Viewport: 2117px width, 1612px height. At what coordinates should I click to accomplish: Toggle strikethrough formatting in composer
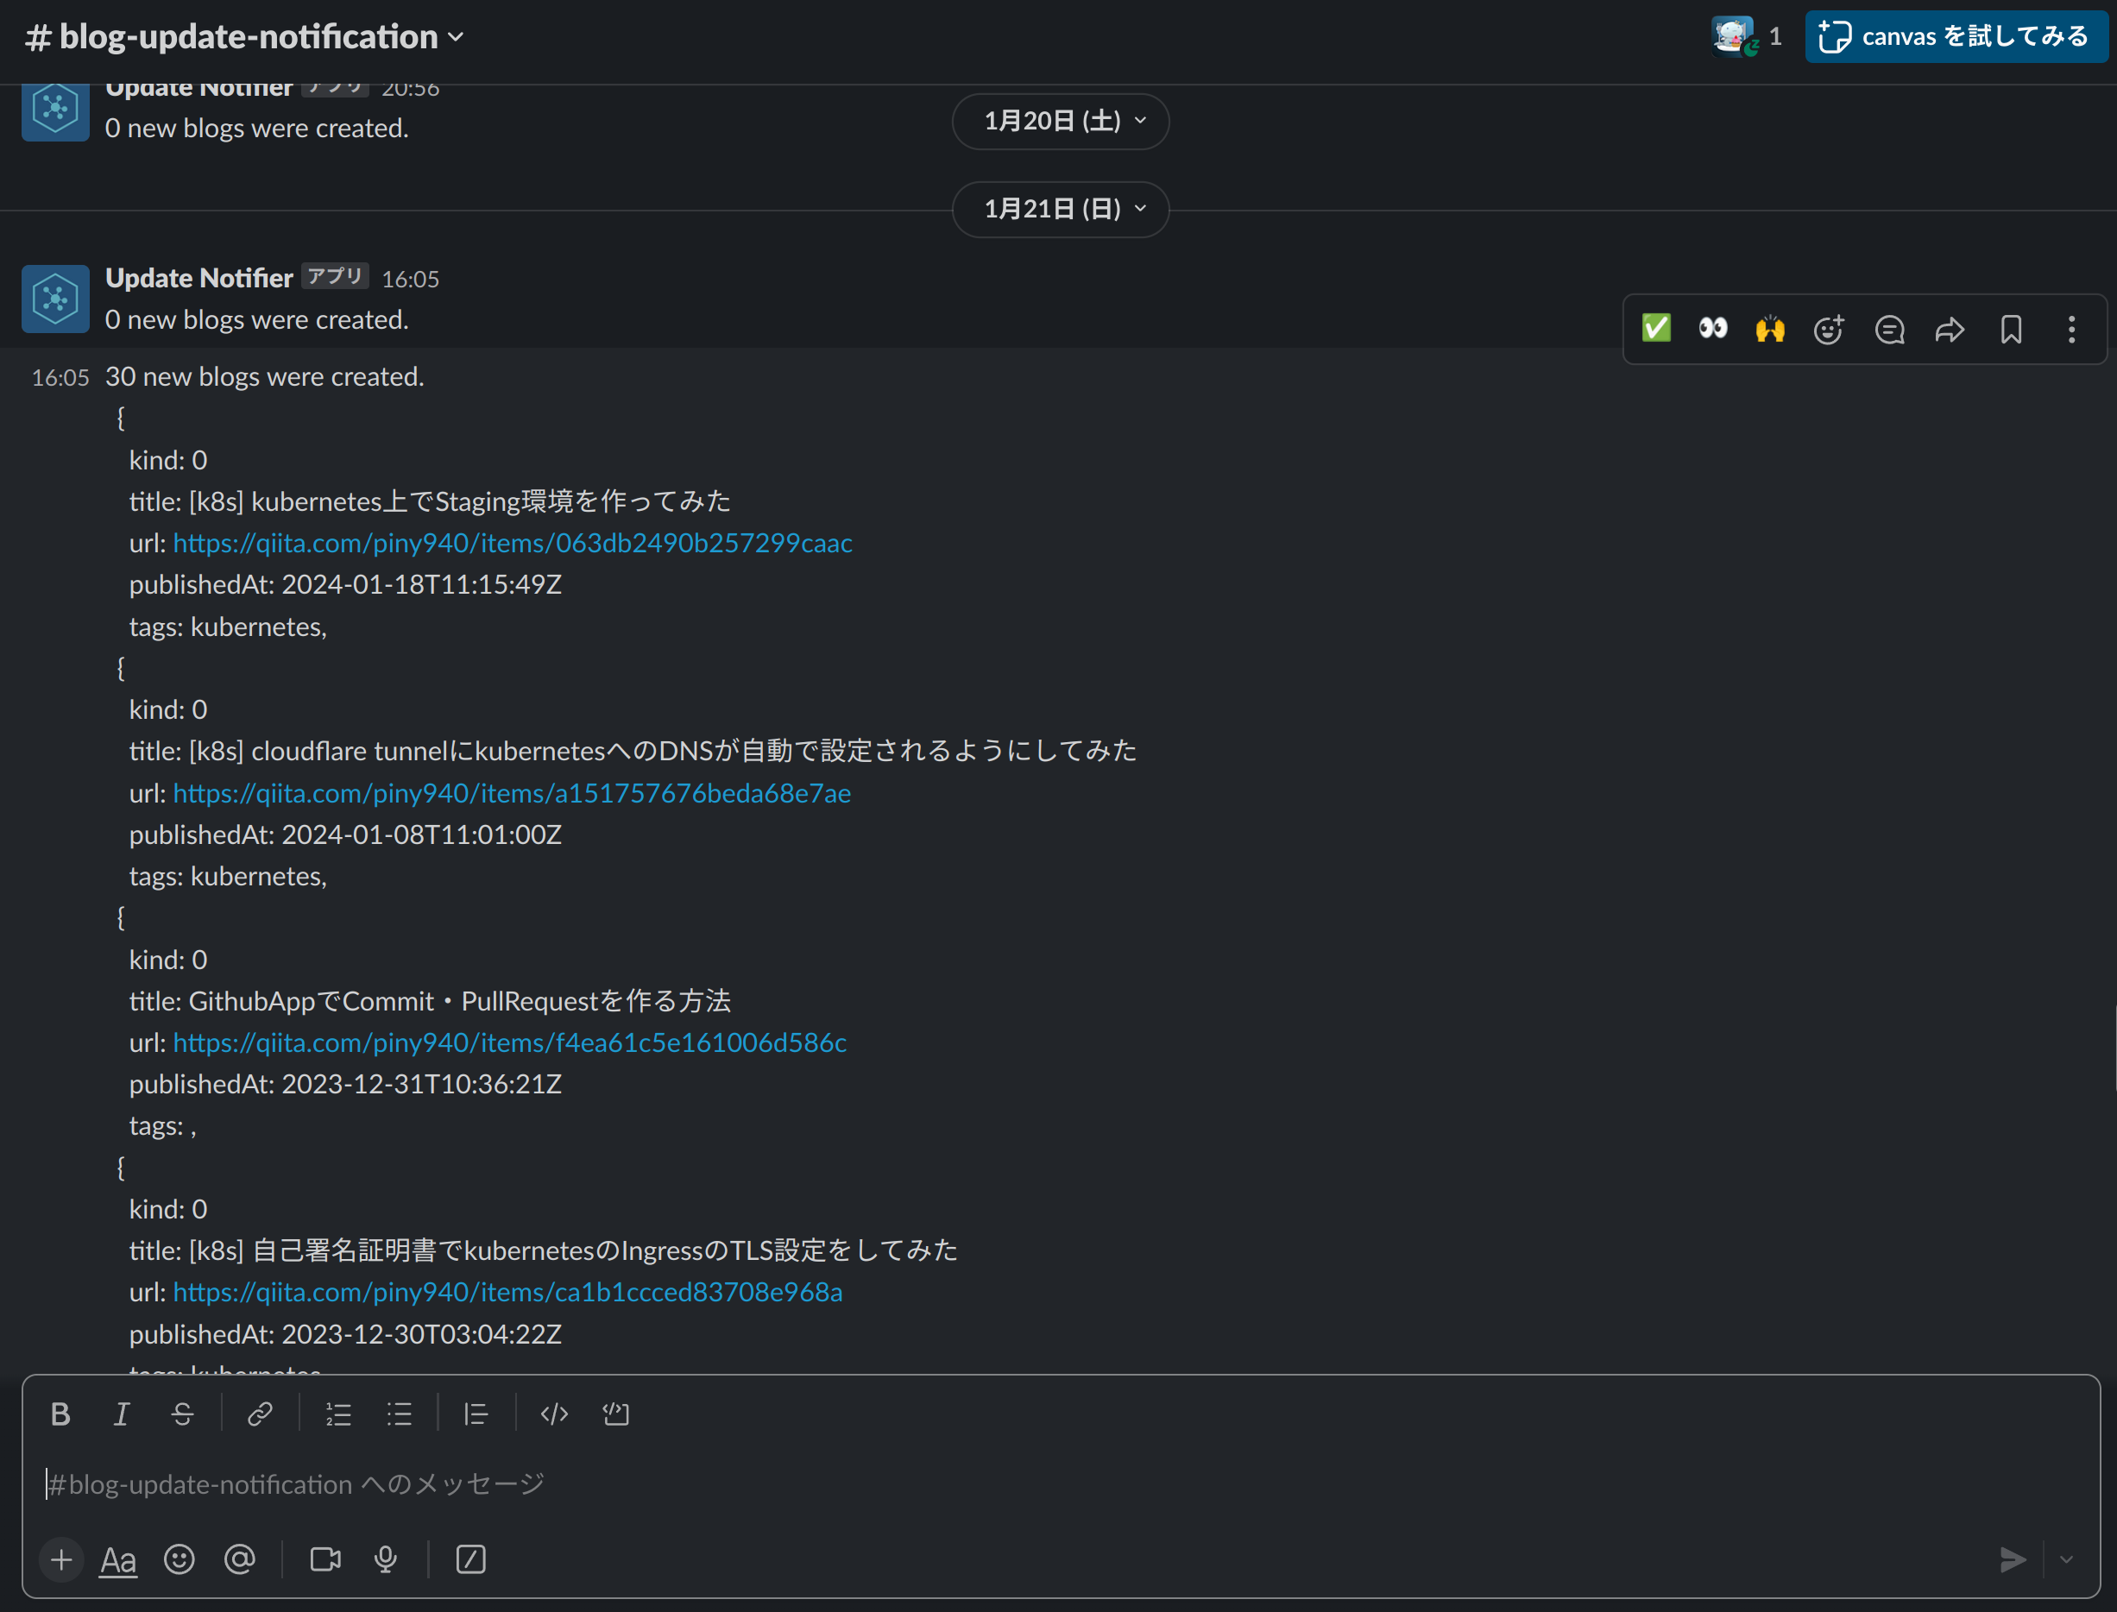coord(182,1414)
